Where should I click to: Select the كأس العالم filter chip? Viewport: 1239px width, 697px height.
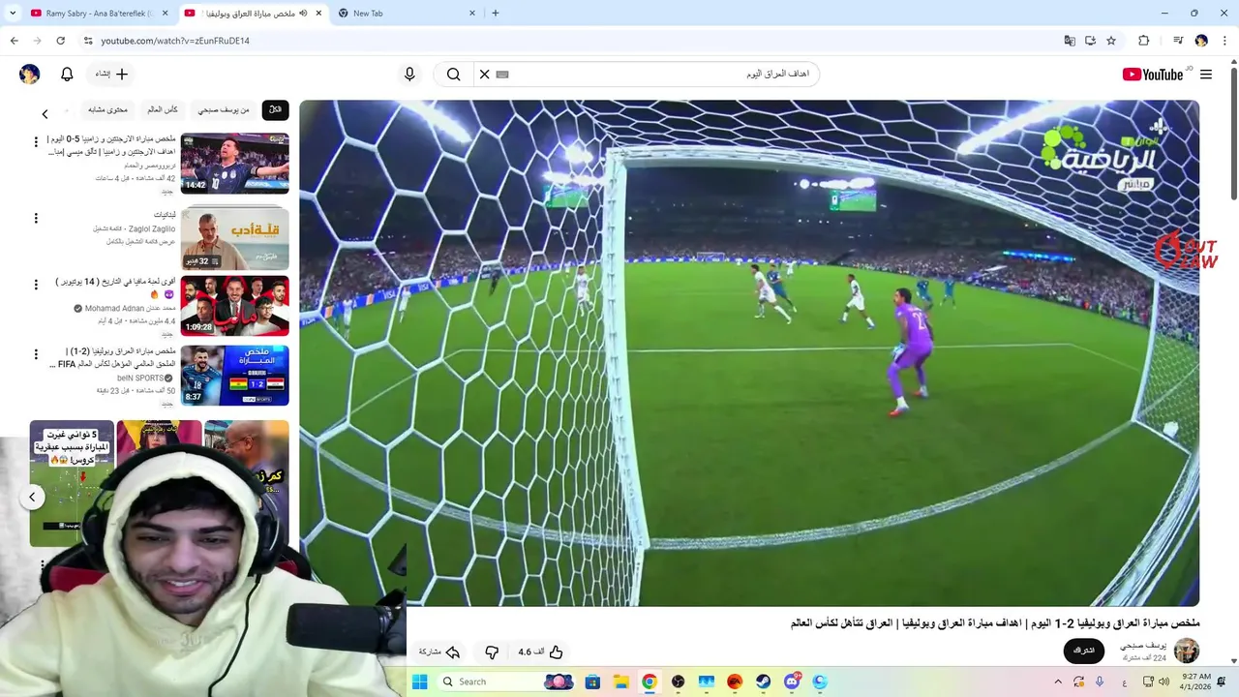163,110
